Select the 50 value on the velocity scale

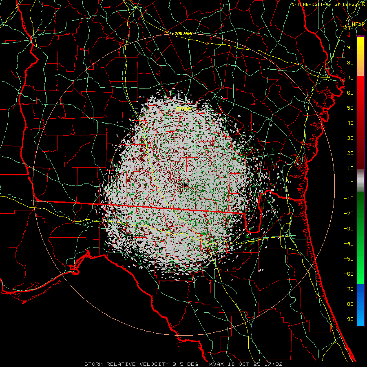coord(350,108)
